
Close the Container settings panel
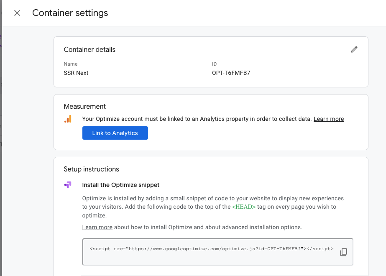coord(17,13)
